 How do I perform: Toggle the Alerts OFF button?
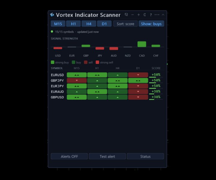click(69, 156)
